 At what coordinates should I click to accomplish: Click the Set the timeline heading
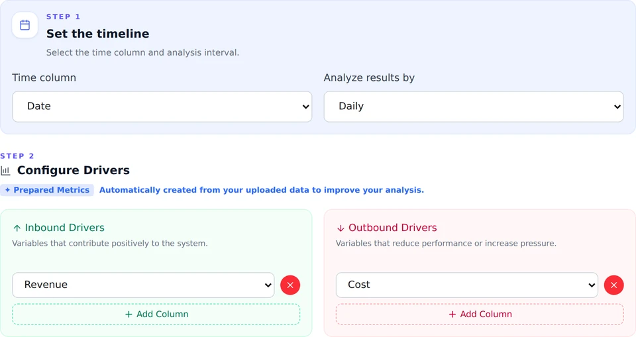pyautogui.click(x=98, y=34)
